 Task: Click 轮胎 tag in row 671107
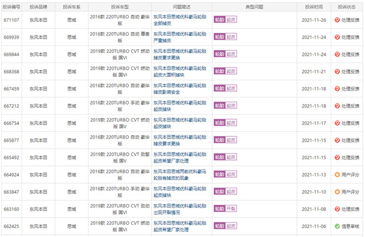[220, 19]
